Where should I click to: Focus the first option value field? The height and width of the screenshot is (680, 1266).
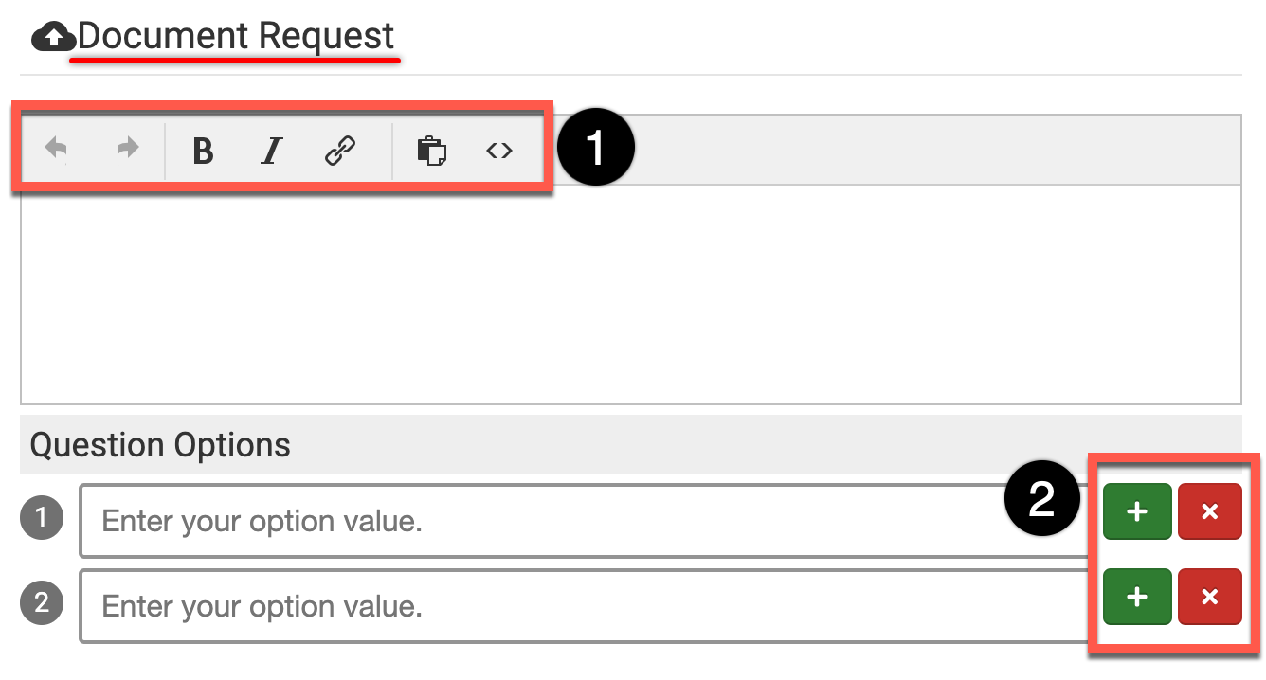click(569, 521)
